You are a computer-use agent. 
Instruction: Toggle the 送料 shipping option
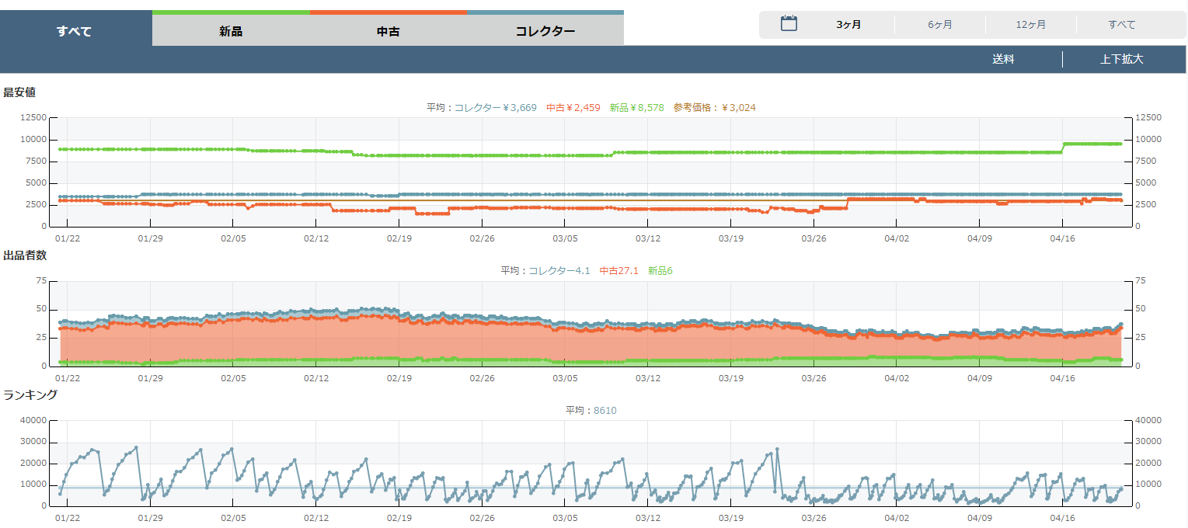[x=1003, y=60]
